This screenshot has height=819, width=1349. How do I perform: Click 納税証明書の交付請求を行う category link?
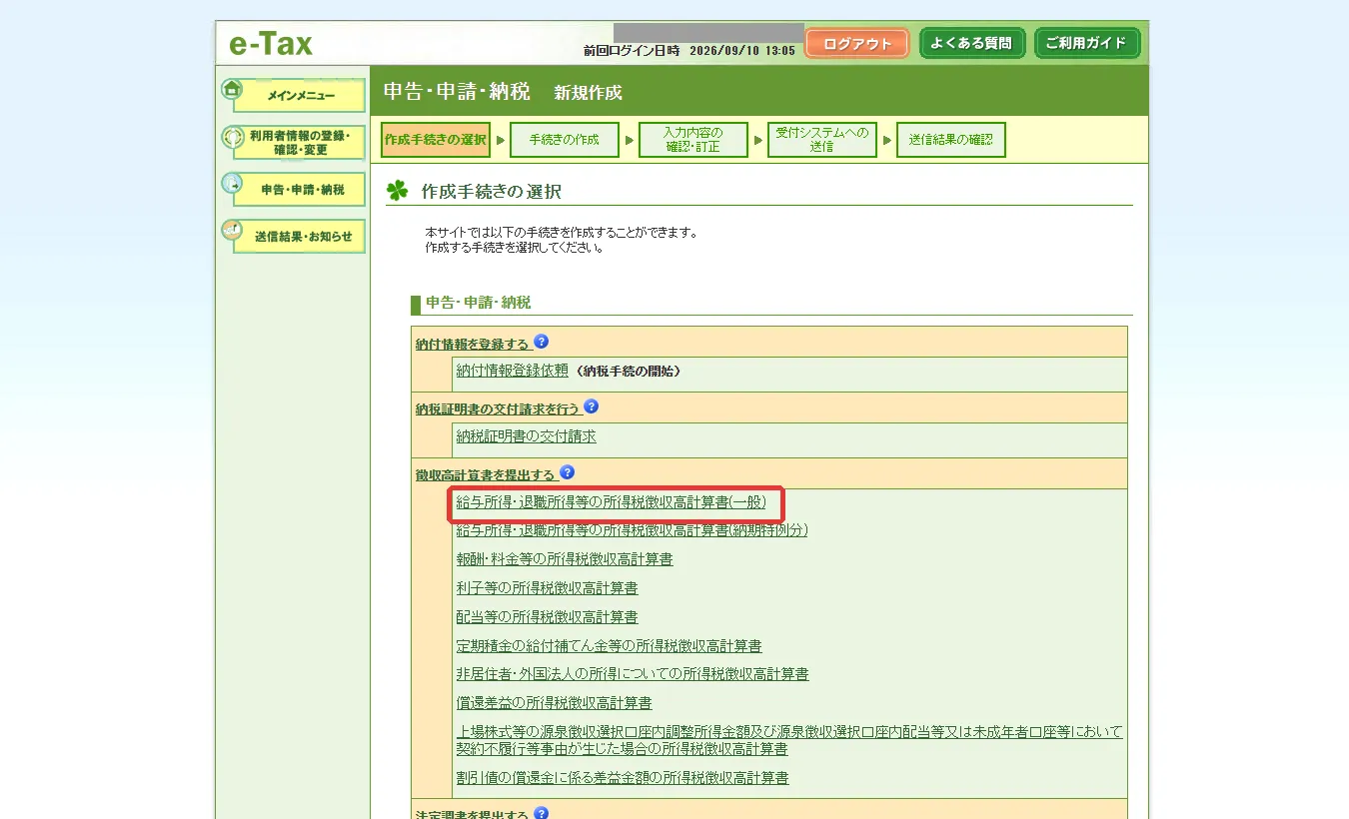(498, 409)
